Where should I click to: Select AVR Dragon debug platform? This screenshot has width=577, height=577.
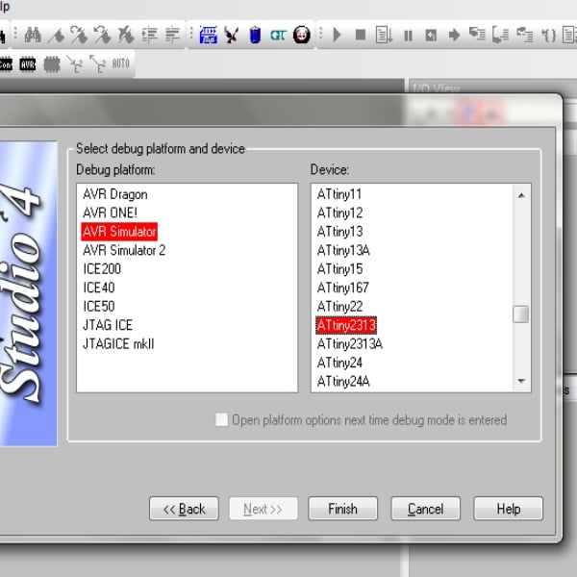click(x=115, y=194)
